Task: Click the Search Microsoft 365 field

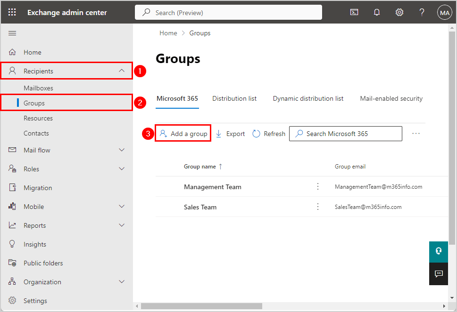Action: click(x=345, y=133)
